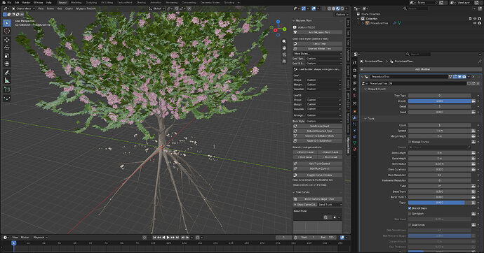Open the Help menu
The height and width of the screenshot is (253, 484).
[49, 3]
